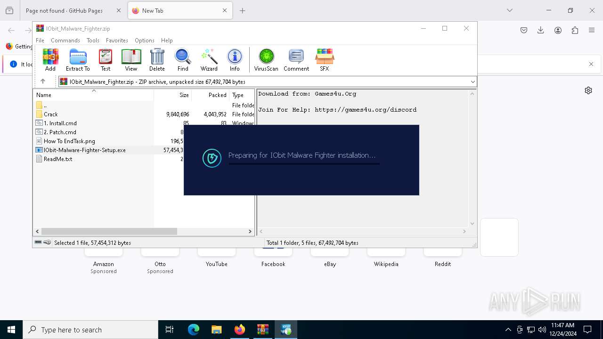Open the Firefox account icon
This screenshot has height=339, width=603.
(558, 30)
